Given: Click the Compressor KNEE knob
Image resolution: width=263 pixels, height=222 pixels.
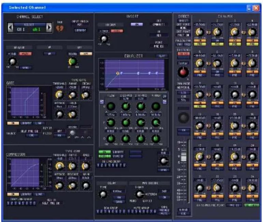Looking at the screenshot, I should click(86, 166).
